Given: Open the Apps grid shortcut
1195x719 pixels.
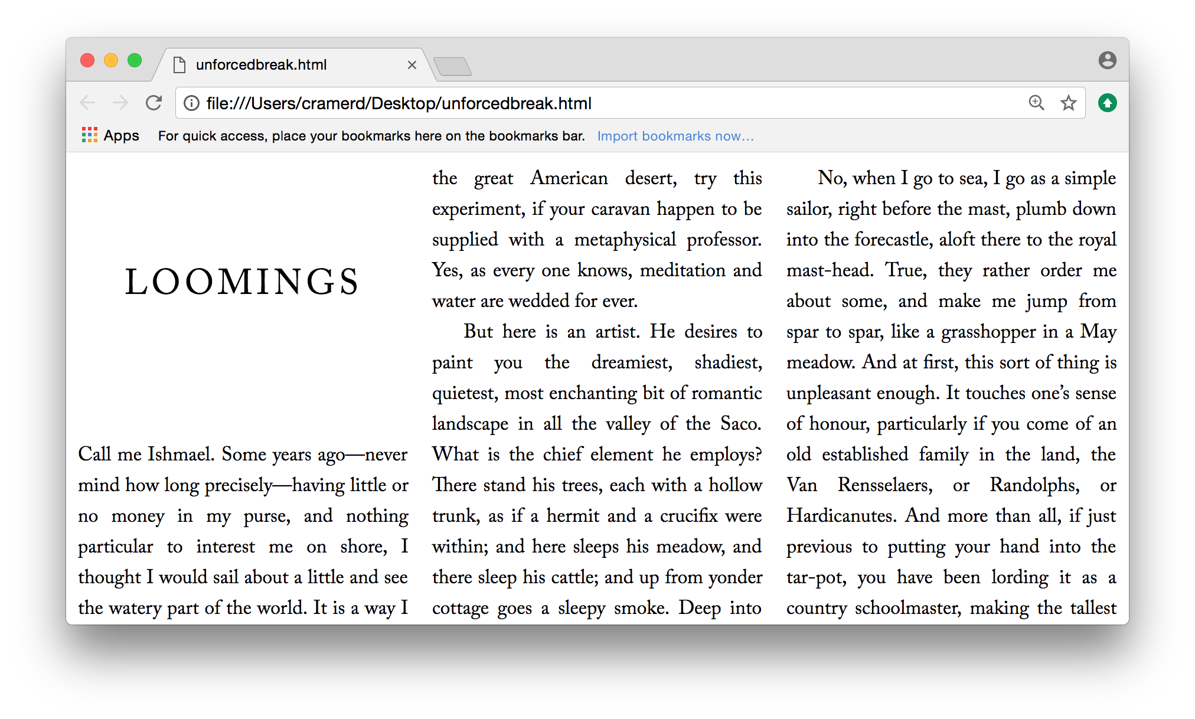Looking at the screenshot, I should click(110, 136).
